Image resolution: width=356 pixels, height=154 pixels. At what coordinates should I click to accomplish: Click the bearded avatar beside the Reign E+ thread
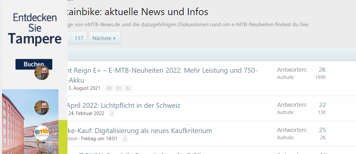(42, 73)
